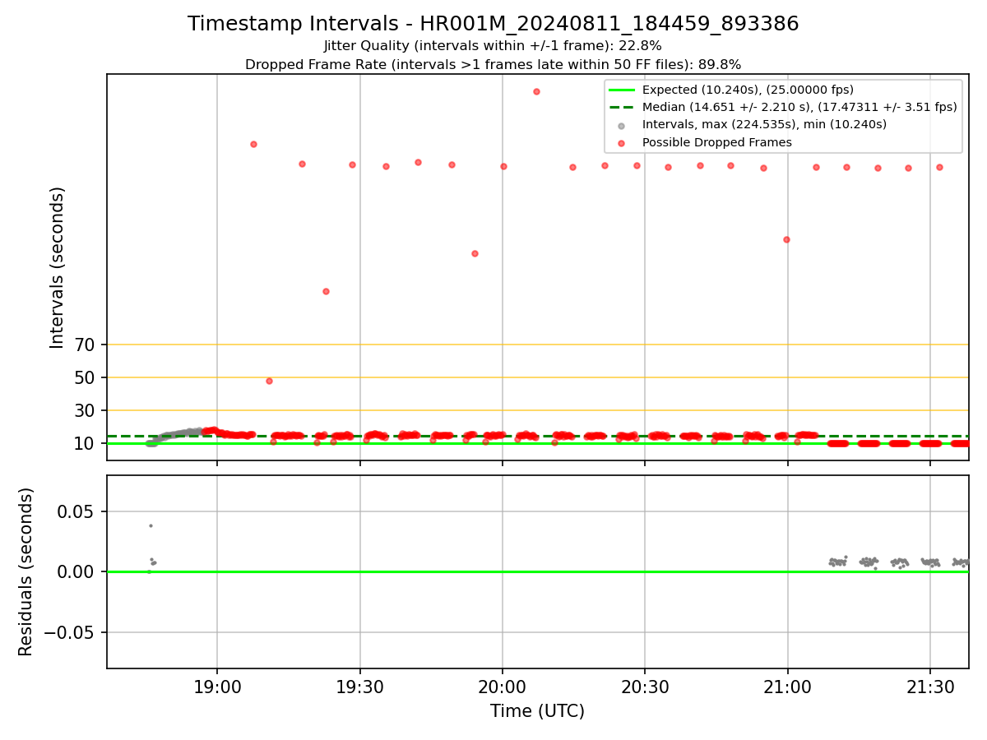Click the gray 'Intervals' marker in legend

click(621, 125)
